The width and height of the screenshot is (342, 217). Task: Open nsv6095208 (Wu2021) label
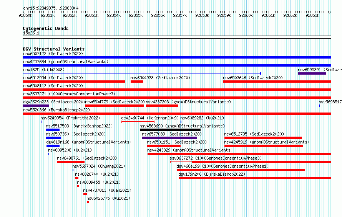[70, 150]
